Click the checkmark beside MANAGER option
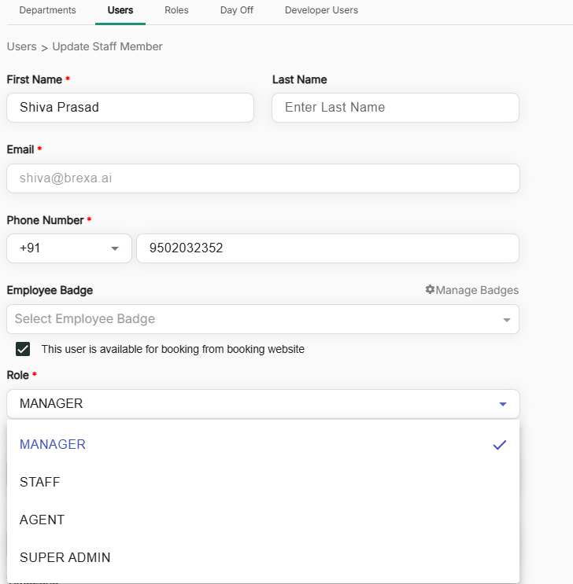The width and height of the screenshot is (573, 584). 499,445
